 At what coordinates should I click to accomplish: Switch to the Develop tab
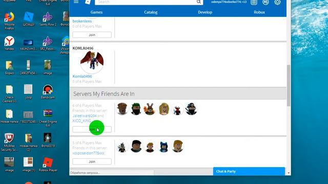point(205,12)
